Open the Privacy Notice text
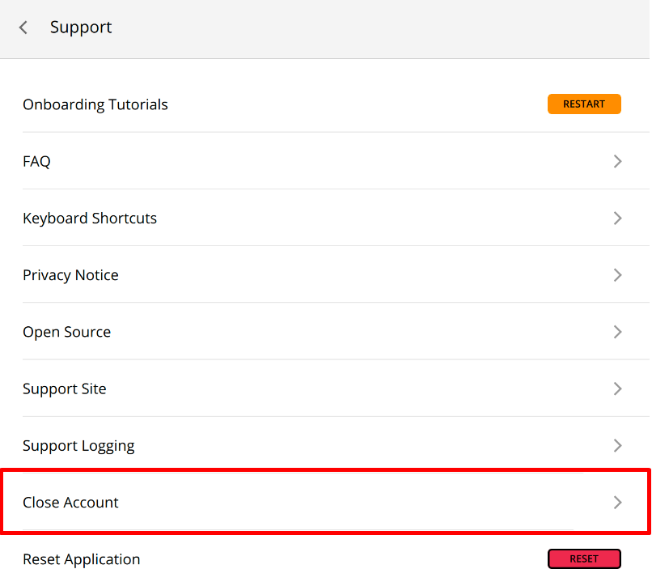The image size is (652, 586). [70, 275]
